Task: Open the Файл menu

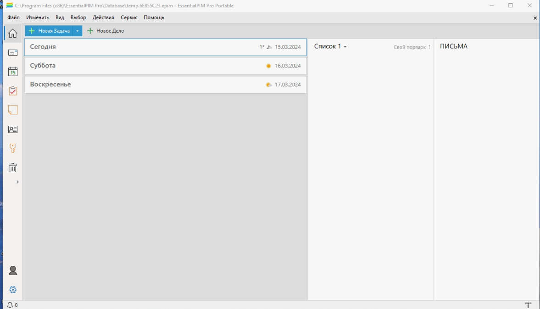Action: [14, 17]
